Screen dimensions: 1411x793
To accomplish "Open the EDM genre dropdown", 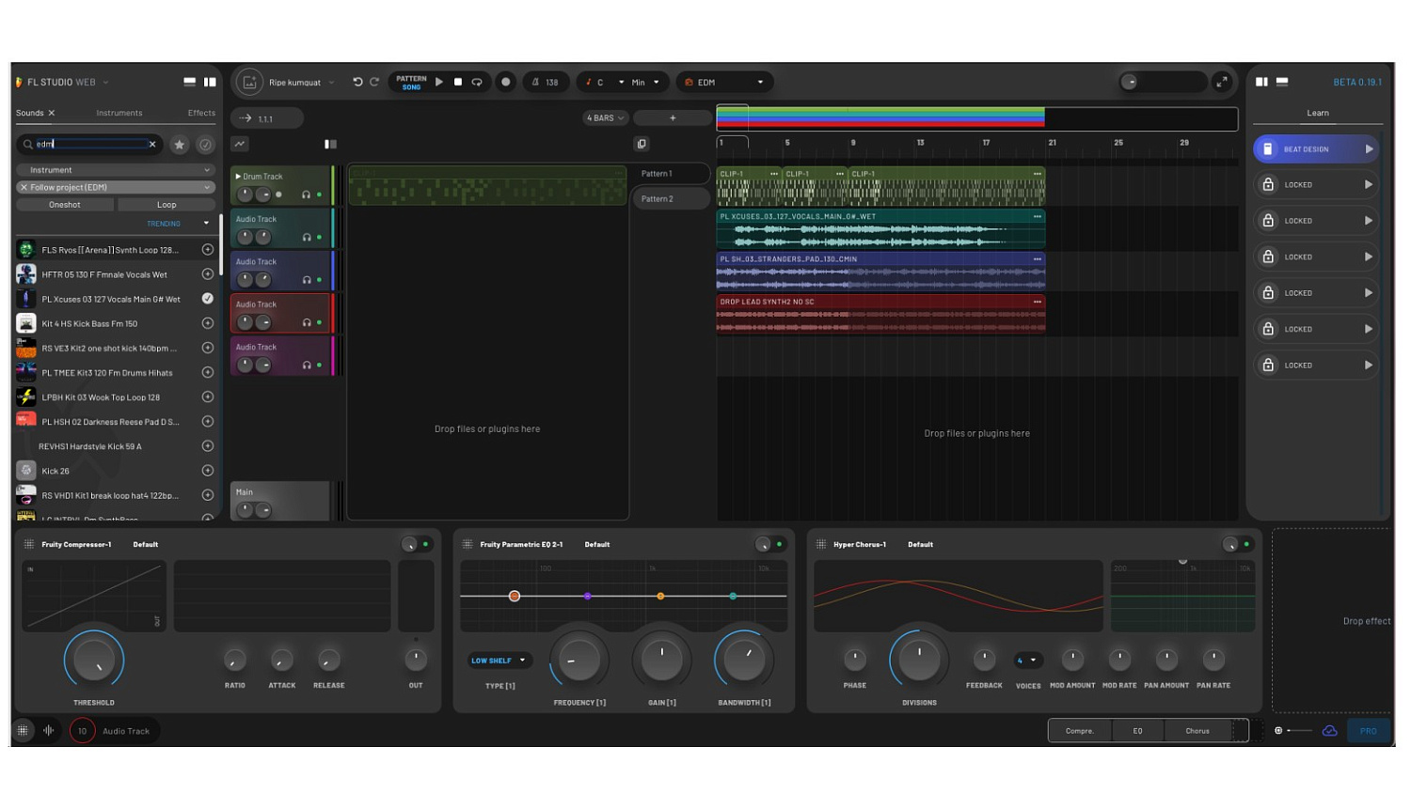I will coord(724,82).
